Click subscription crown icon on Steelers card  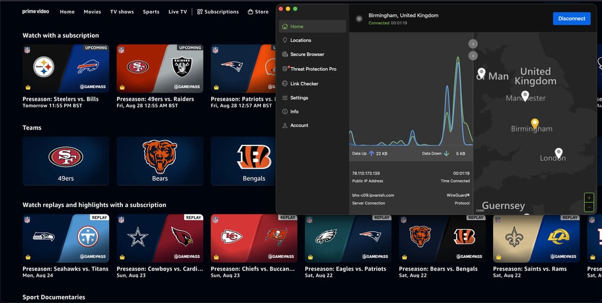coord(28,87)
